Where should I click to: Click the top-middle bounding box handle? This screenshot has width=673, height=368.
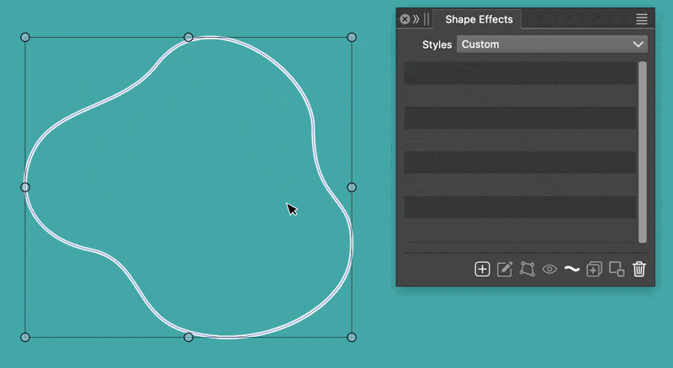click(188, 37)
